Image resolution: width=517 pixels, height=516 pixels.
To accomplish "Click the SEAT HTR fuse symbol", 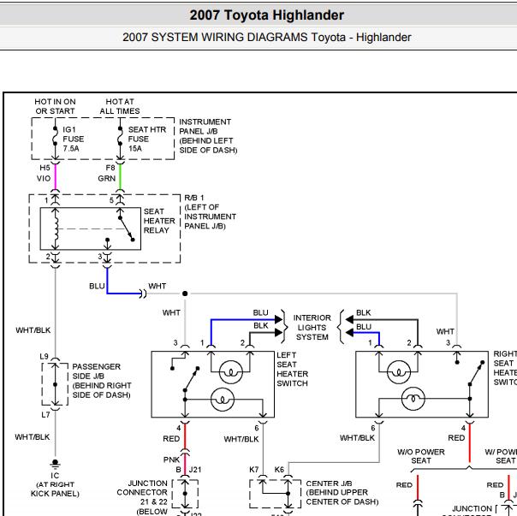I will click(120, 137).
